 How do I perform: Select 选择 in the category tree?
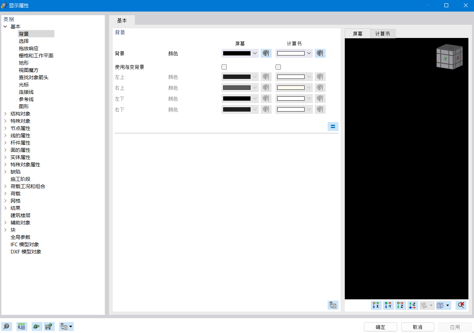24,41
